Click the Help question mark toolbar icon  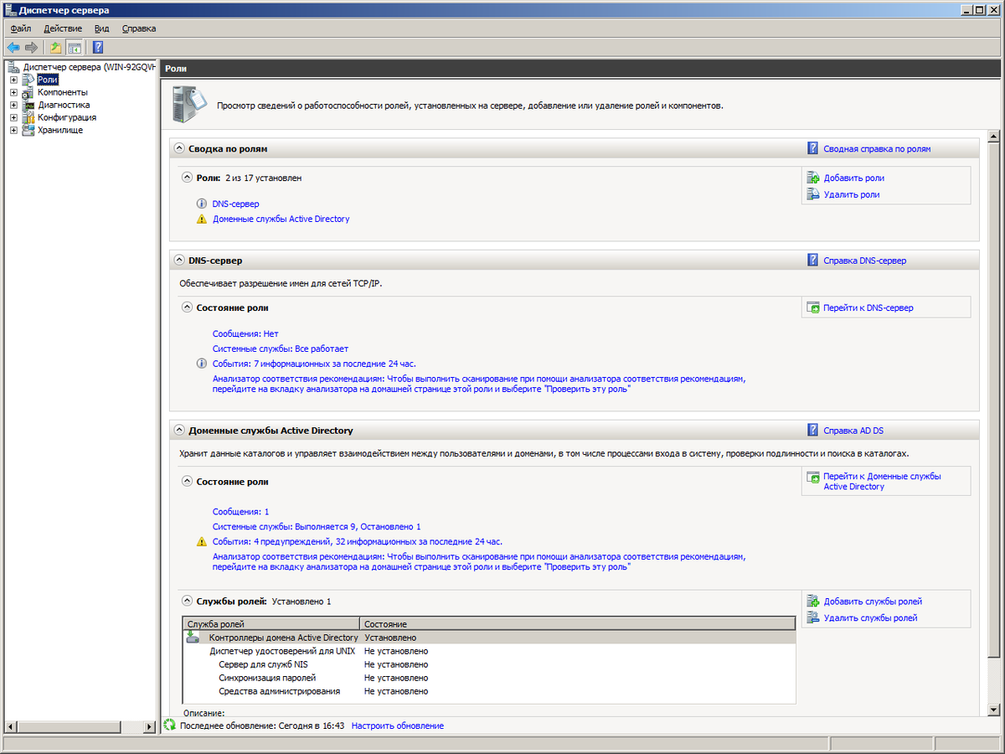pos(98,48)
